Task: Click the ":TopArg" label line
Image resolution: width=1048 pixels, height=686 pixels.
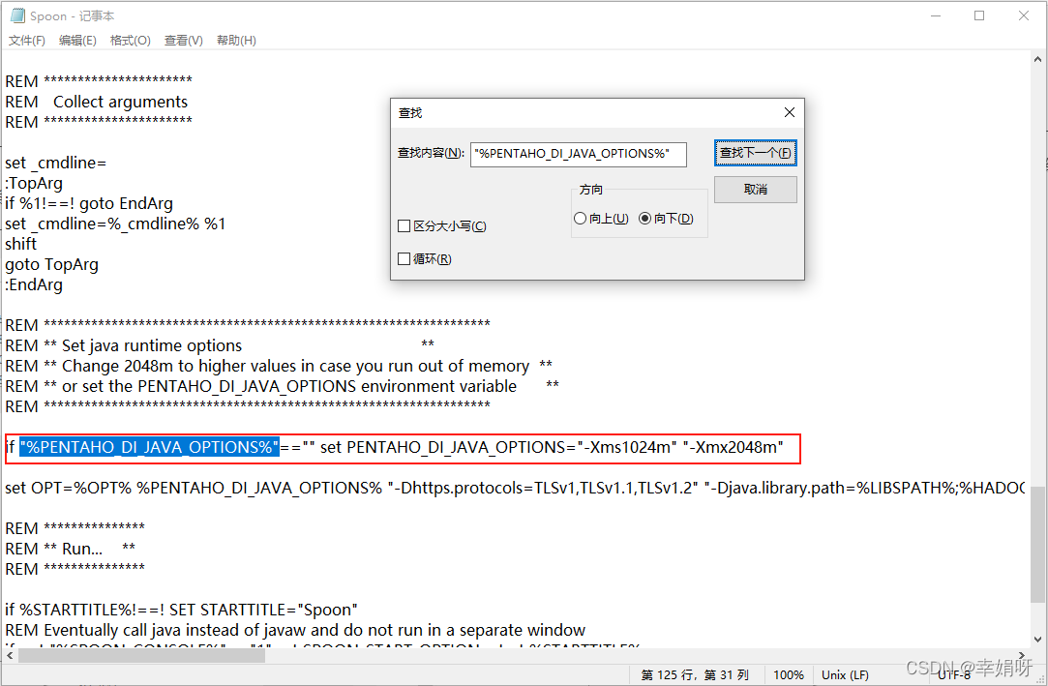Action: [34, 183]
